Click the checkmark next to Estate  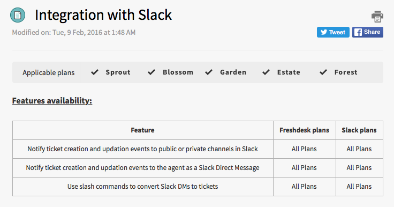[266, 72]
